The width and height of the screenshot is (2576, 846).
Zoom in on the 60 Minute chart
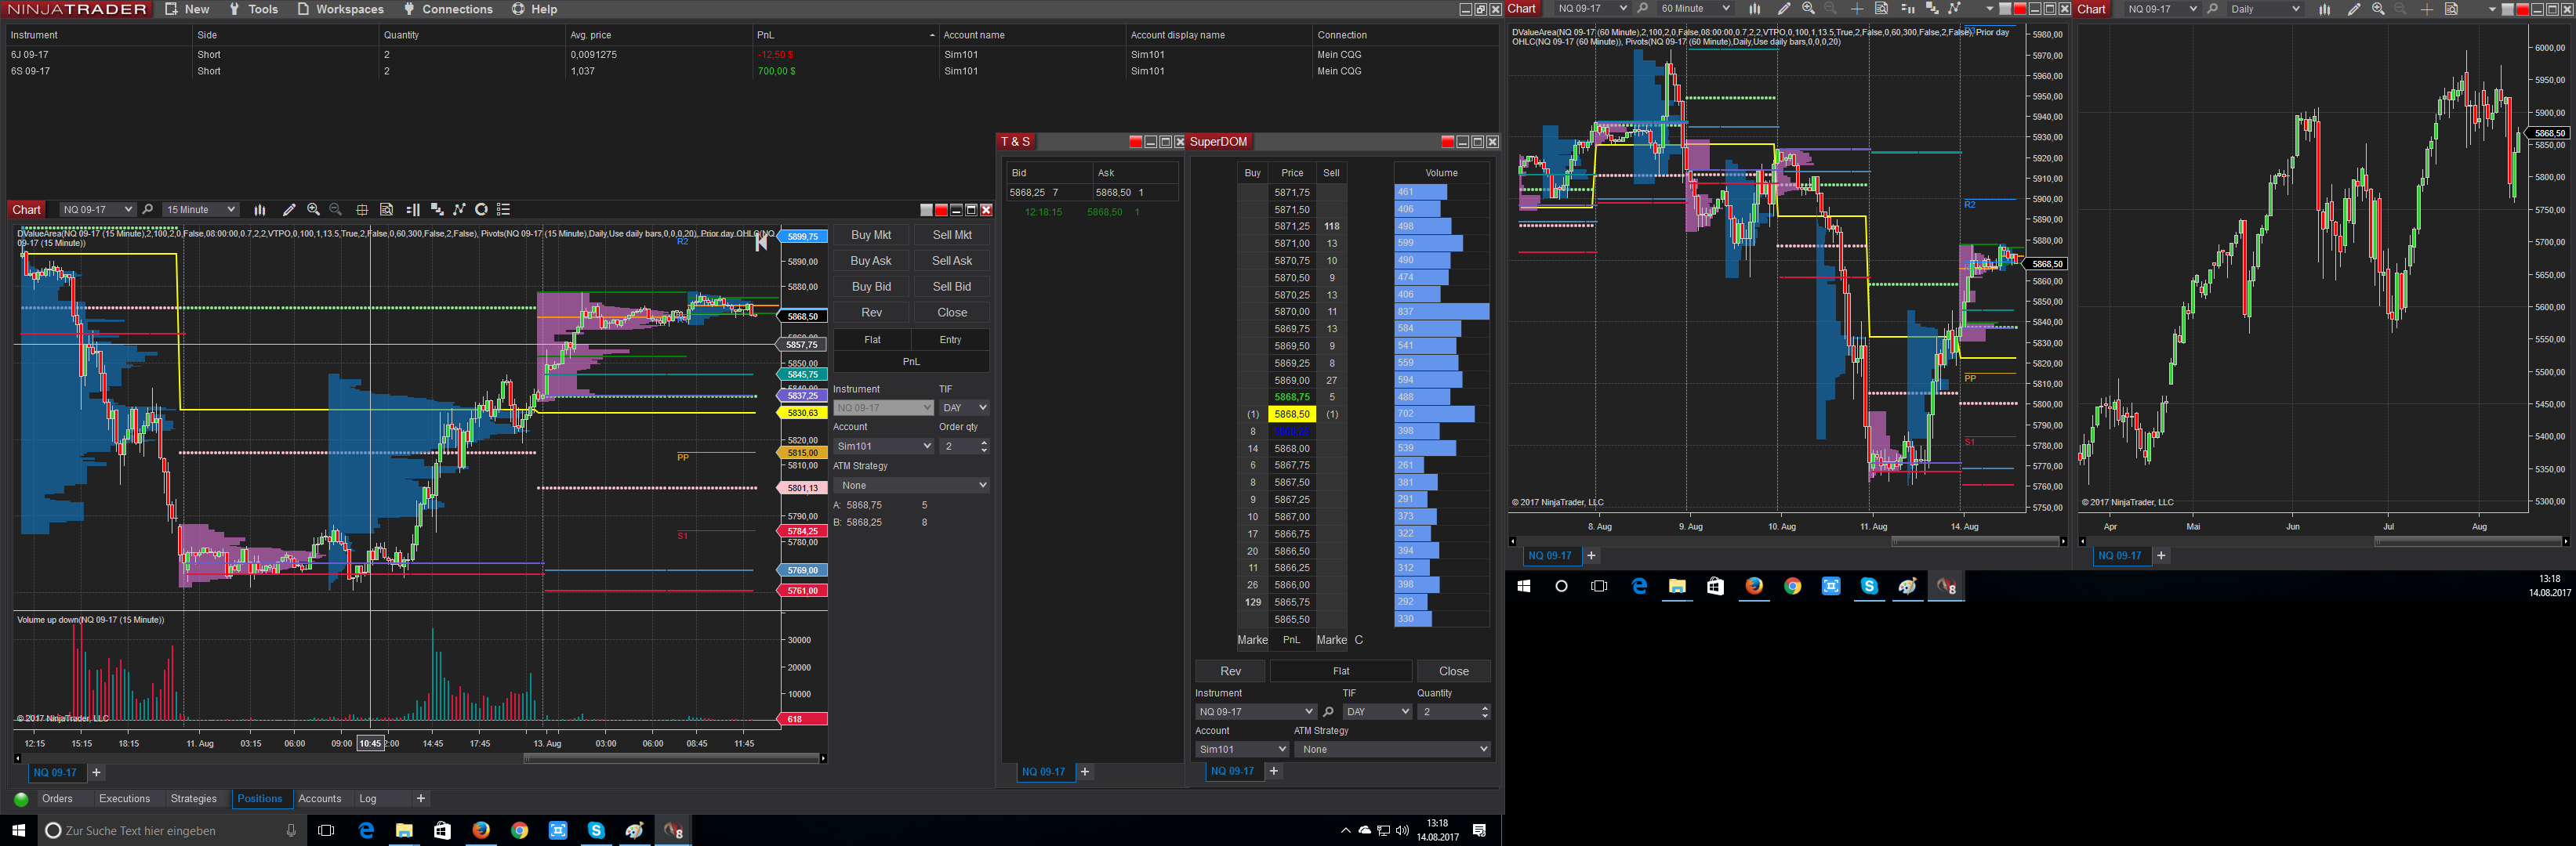point(1808,9)
